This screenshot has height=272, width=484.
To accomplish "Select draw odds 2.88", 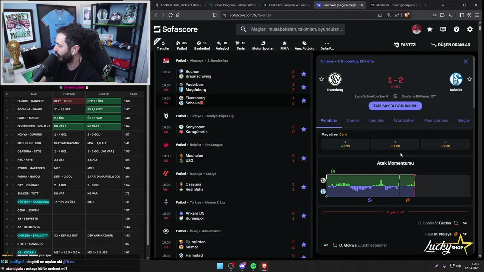I will coord(395,144).
